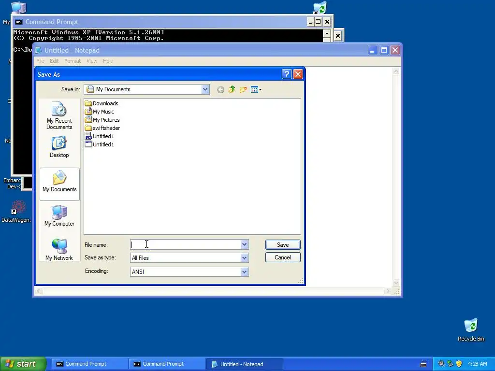The image size is (495, 371).
Task: Open the Notepad Format menu
Action: coord(73,61)
